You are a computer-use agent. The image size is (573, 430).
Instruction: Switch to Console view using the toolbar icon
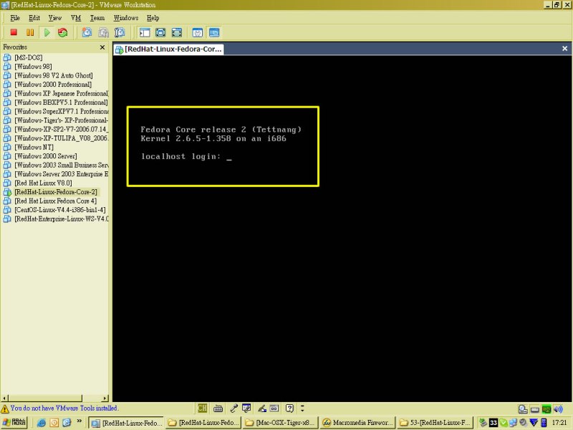click(x=214, y=32)
